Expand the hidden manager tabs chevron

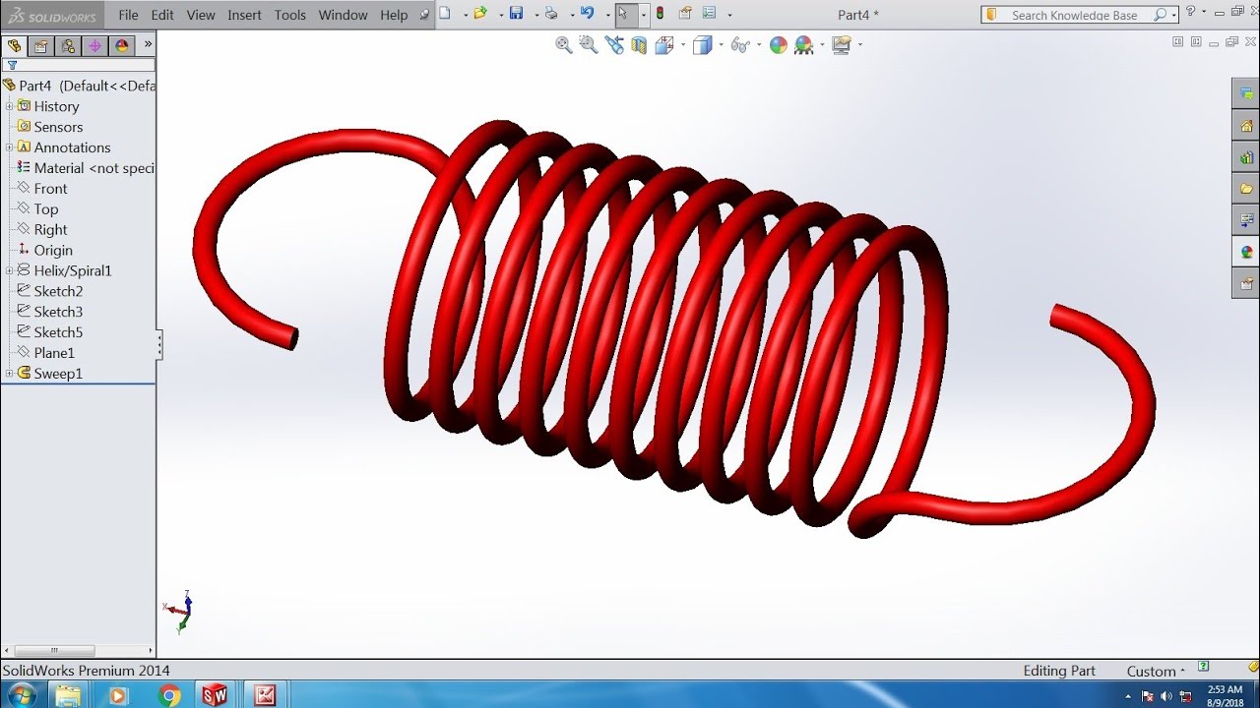point(148,44)
